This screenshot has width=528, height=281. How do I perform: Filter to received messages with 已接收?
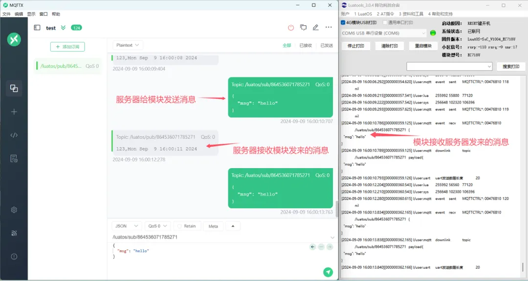pyautogui.click(x=306, y=45)
